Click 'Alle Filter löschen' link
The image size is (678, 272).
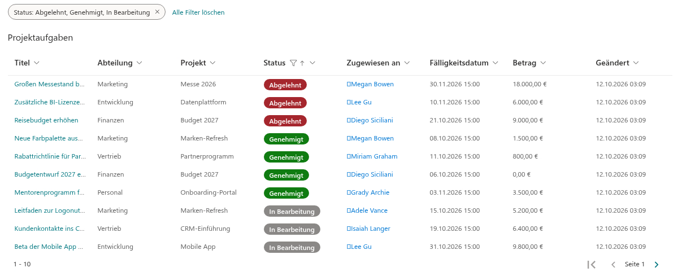[x=198, y=12]
